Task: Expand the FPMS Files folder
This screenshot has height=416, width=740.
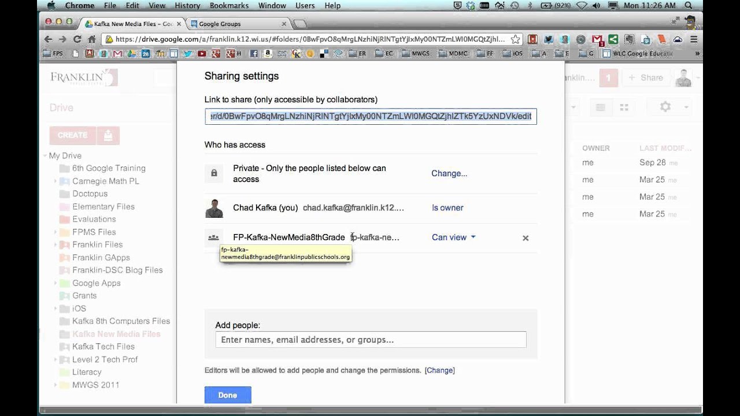Action: (55, 232)
